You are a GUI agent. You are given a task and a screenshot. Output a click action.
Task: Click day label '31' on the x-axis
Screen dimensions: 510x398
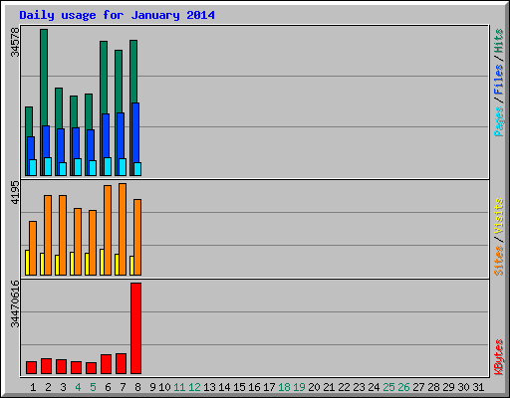pos(478,387)
